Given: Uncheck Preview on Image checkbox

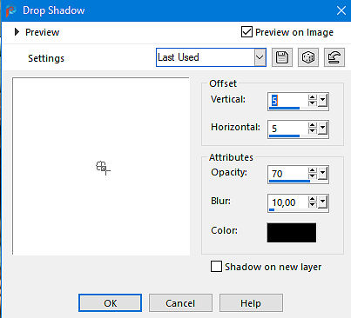Looking at the screenshot, I should (x=246, y=32).
